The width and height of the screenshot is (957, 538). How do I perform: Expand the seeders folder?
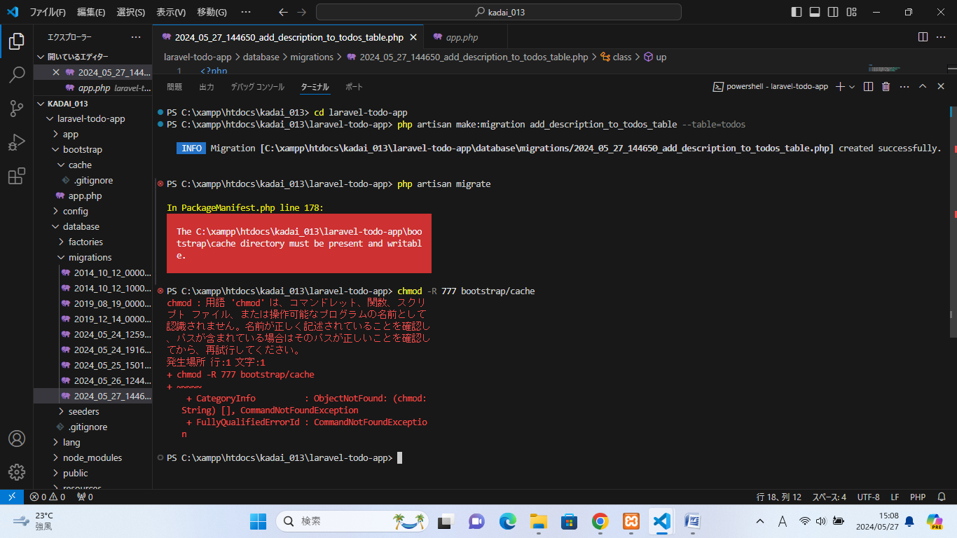60,411
